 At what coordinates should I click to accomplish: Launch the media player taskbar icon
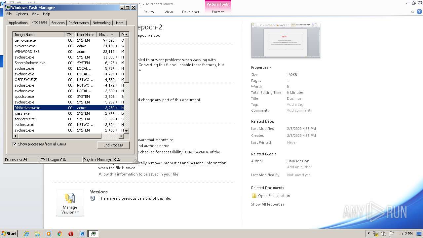[x=49, y=234]
